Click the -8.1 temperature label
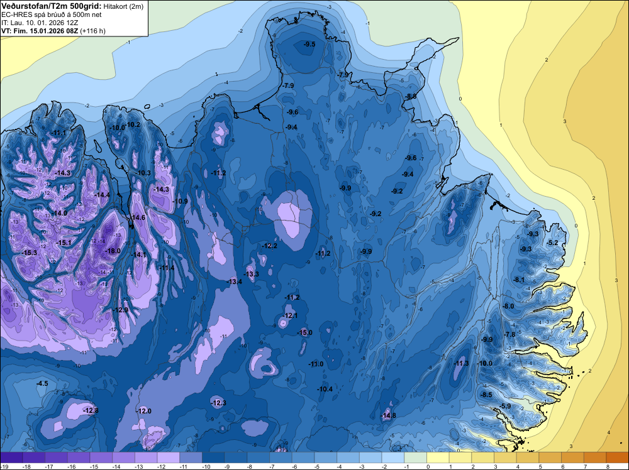 519,280
